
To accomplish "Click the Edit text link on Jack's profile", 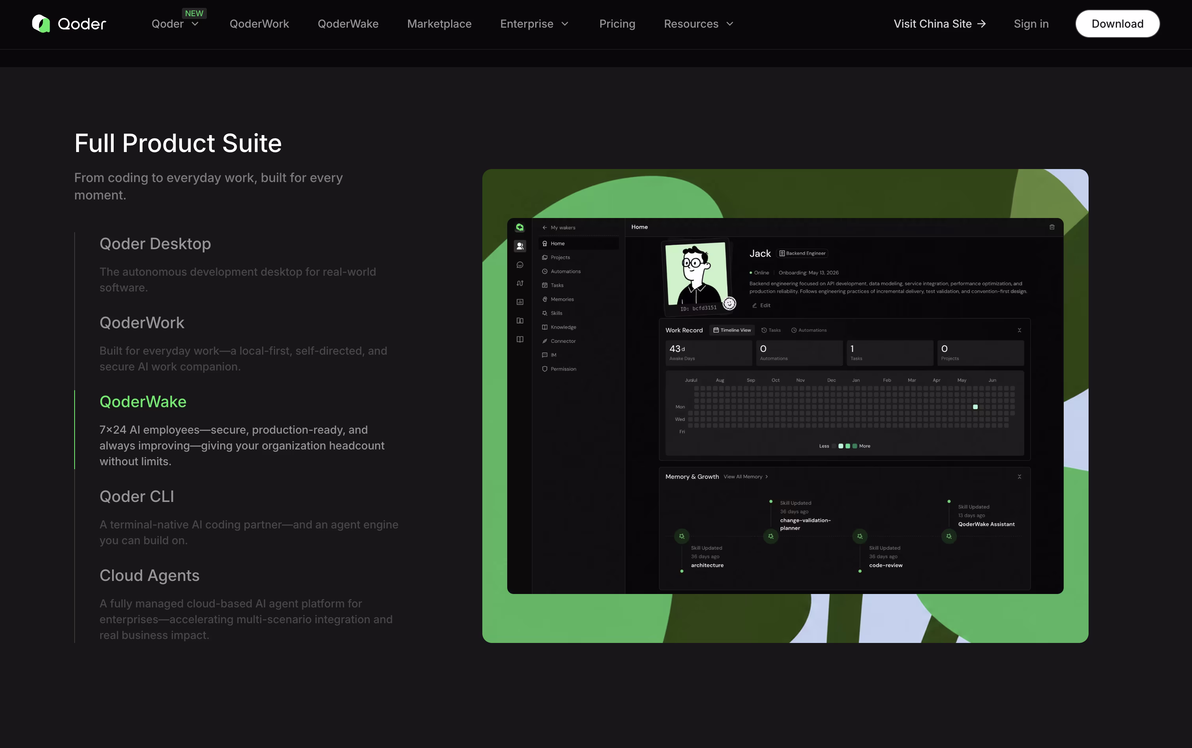I will [x=765, y=306].
